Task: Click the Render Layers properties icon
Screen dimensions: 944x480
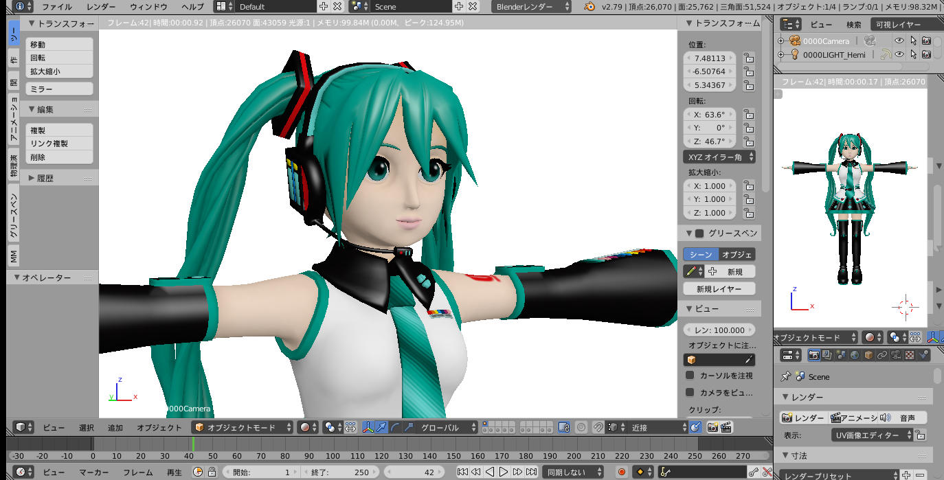Action: pos(828,355)
